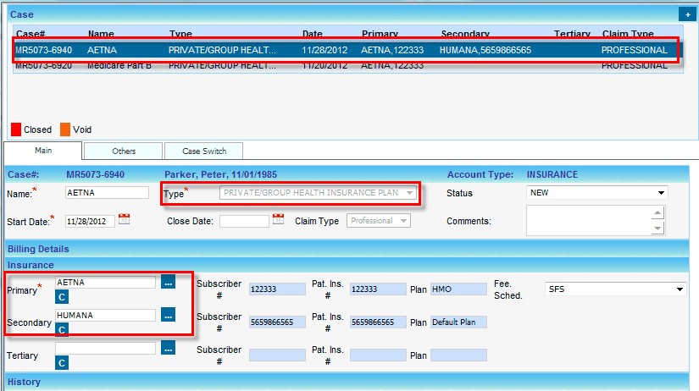Open the Close Date calendar picker

[278, 220]
